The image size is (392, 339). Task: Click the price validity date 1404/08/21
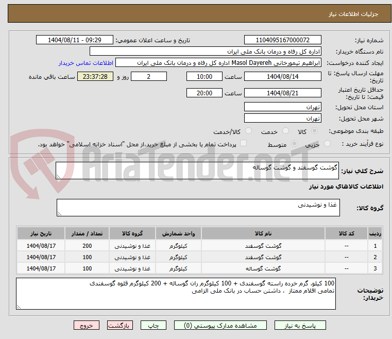282,93
